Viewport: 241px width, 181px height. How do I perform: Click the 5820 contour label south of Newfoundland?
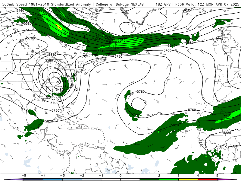coord(133,60)
